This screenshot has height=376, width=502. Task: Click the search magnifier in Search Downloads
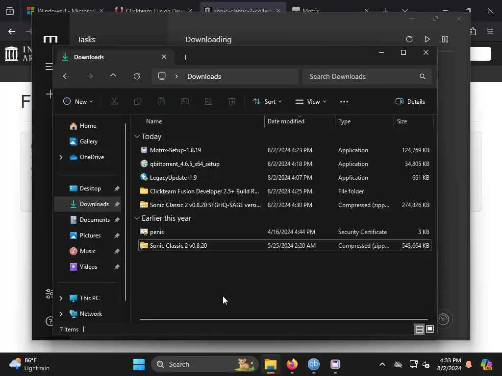(422, 76)
